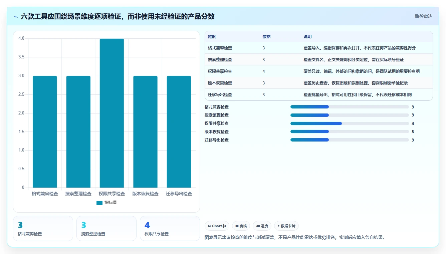Click the 路径雷达 label in header
The image size is (446, 254).
(x=424, y=16)
